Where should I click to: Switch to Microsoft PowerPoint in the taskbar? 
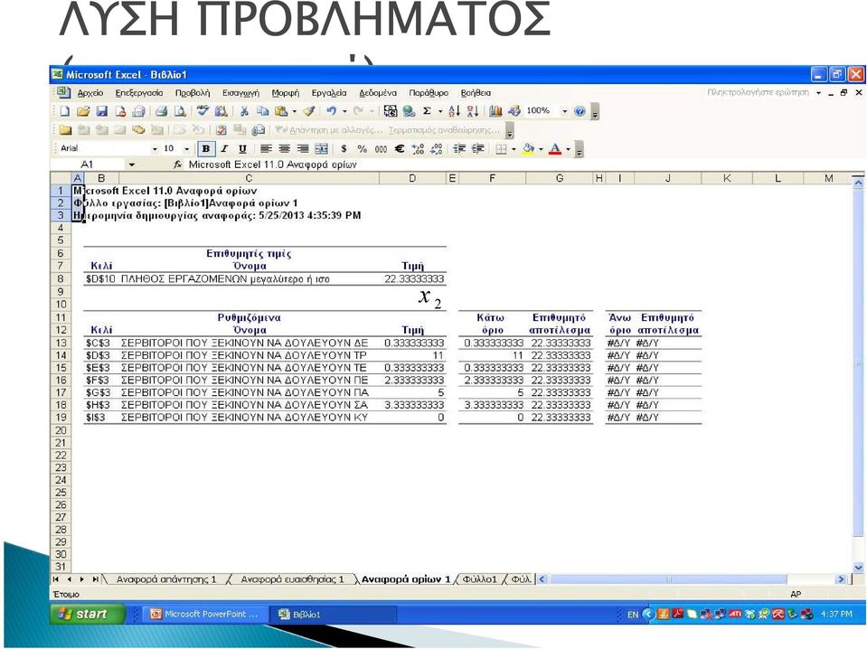205,614
